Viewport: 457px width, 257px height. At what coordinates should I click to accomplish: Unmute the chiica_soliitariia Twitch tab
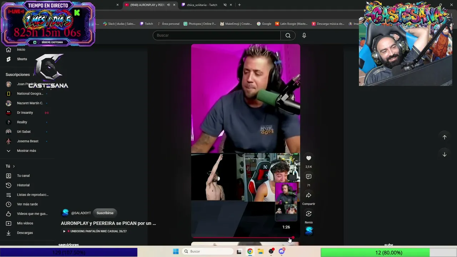click(225, 5)
